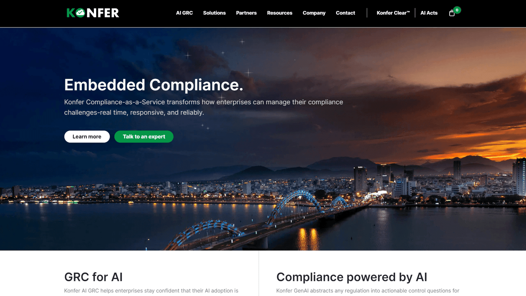Viewport: 526px width, 296px height.
Task: Click the Konfer logo
Action: click(93, 13)
